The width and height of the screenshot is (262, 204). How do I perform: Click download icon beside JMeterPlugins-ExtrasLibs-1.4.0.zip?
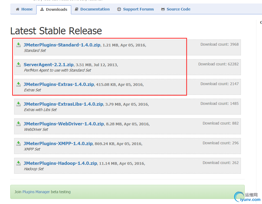pyautogui.click(x=18, y=104)
